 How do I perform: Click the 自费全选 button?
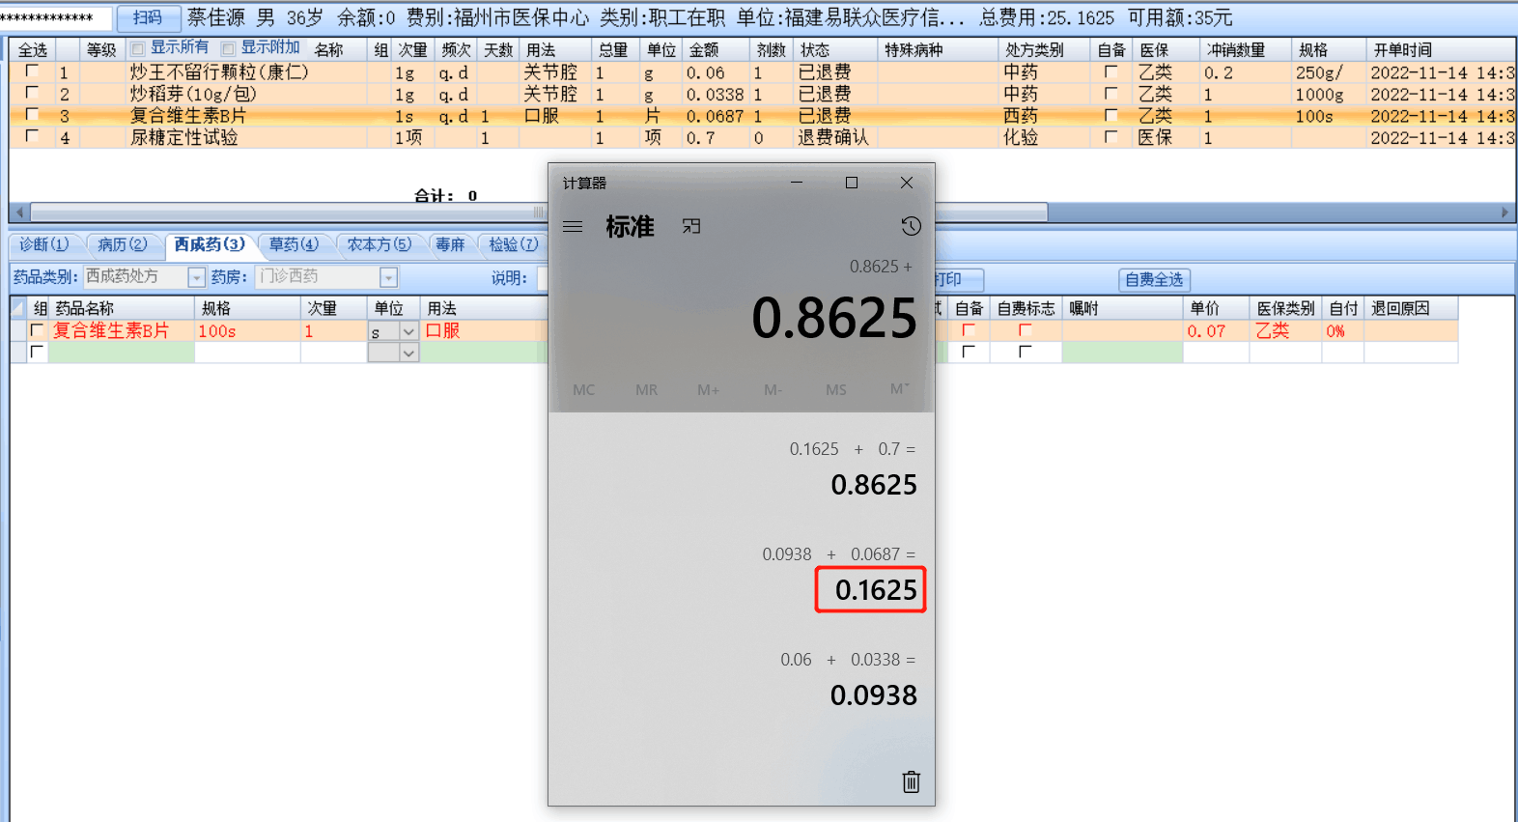coord(1154,279)
